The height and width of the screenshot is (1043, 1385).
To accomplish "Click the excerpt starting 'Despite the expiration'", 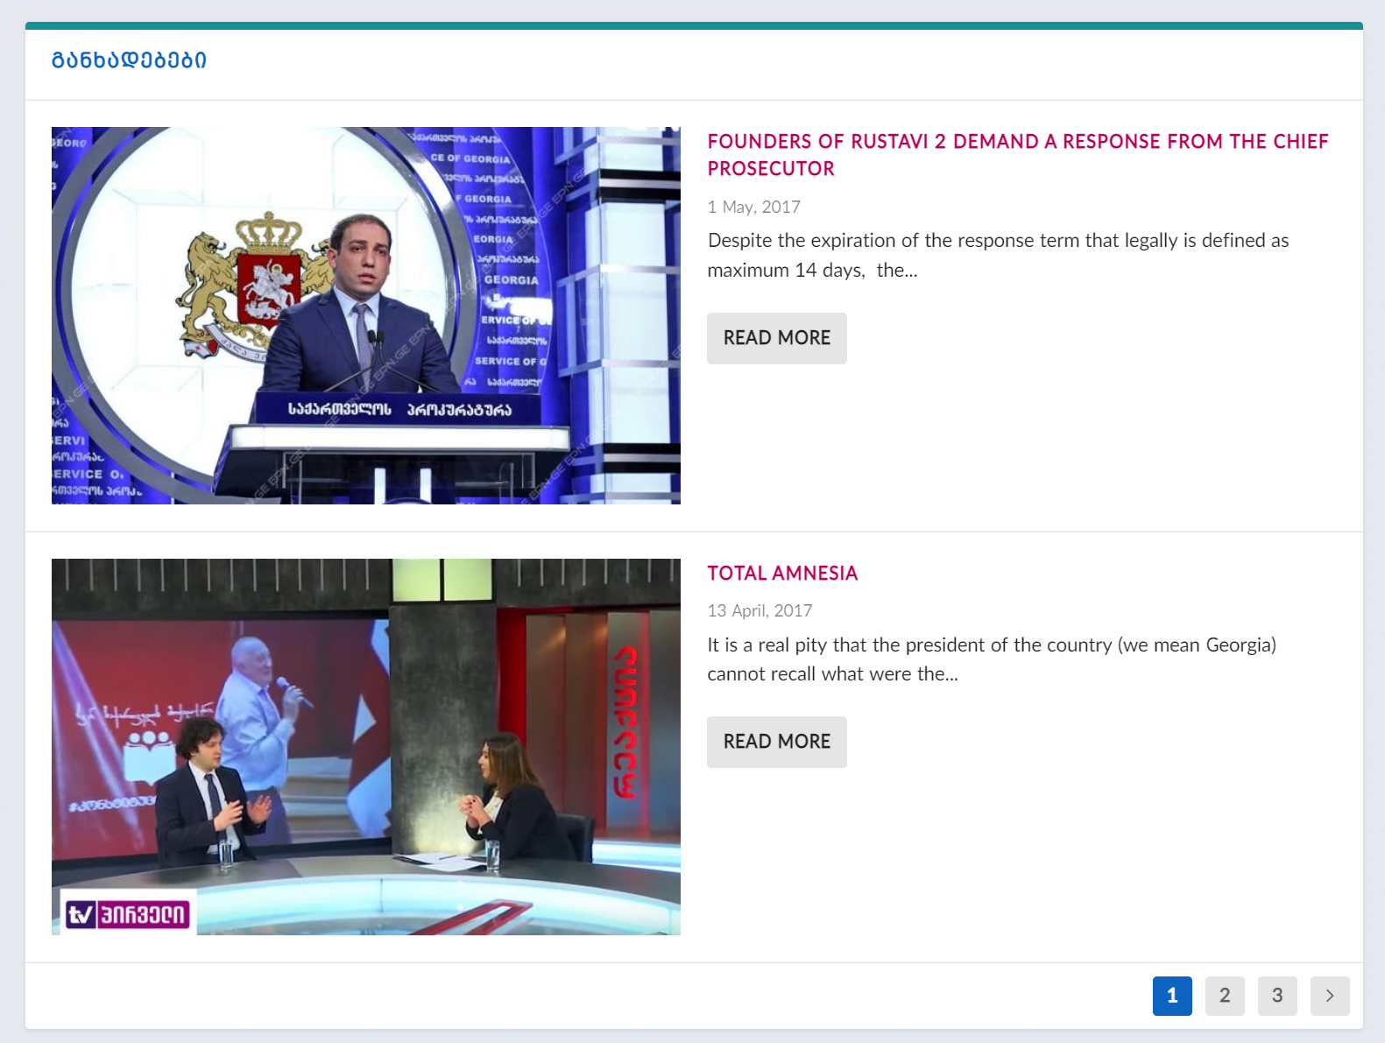I will [998, 255].
